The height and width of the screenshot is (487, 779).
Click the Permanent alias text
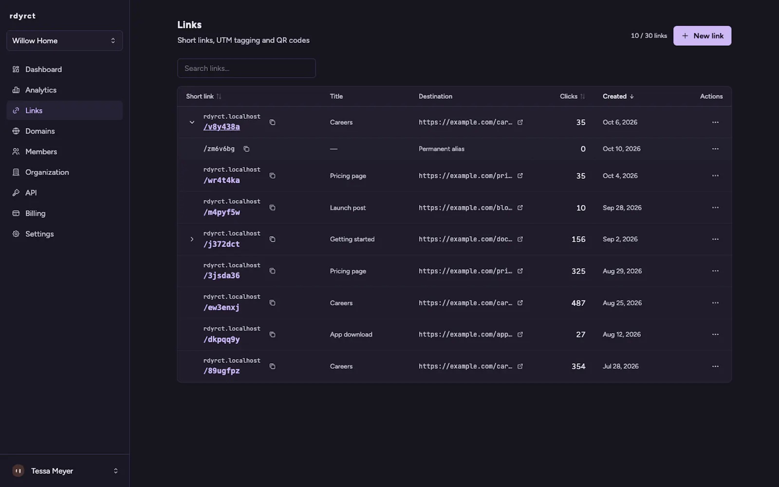click(x=442, y=149)
